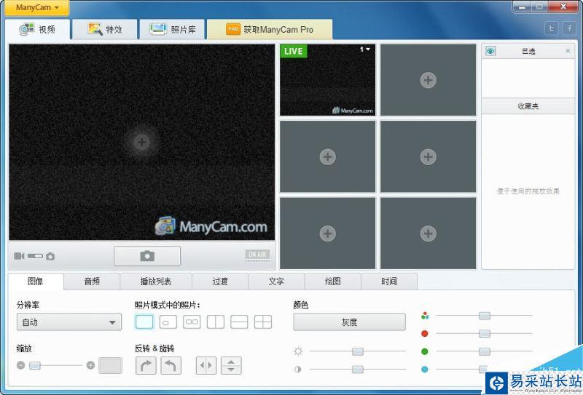Select the 音频 settings tab
Image resolution: width=583 pixels, height=395 pixels.
tap(92, 282)
